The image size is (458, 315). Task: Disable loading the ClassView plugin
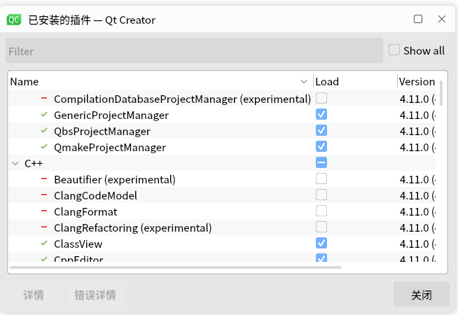coord(321,243)
